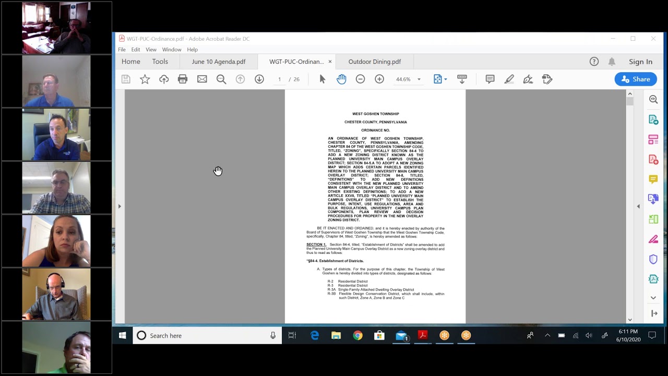Bookmark document with the star icon
The height and width of the screenshot is (376, 668).
[x=145, y=79]
